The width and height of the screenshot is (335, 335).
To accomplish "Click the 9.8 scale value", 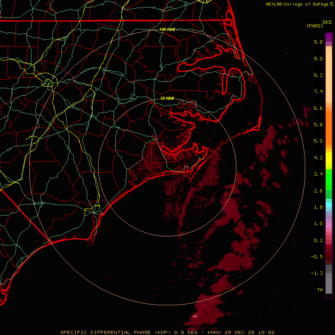I will pyautogui.click(x=318, y=42).
